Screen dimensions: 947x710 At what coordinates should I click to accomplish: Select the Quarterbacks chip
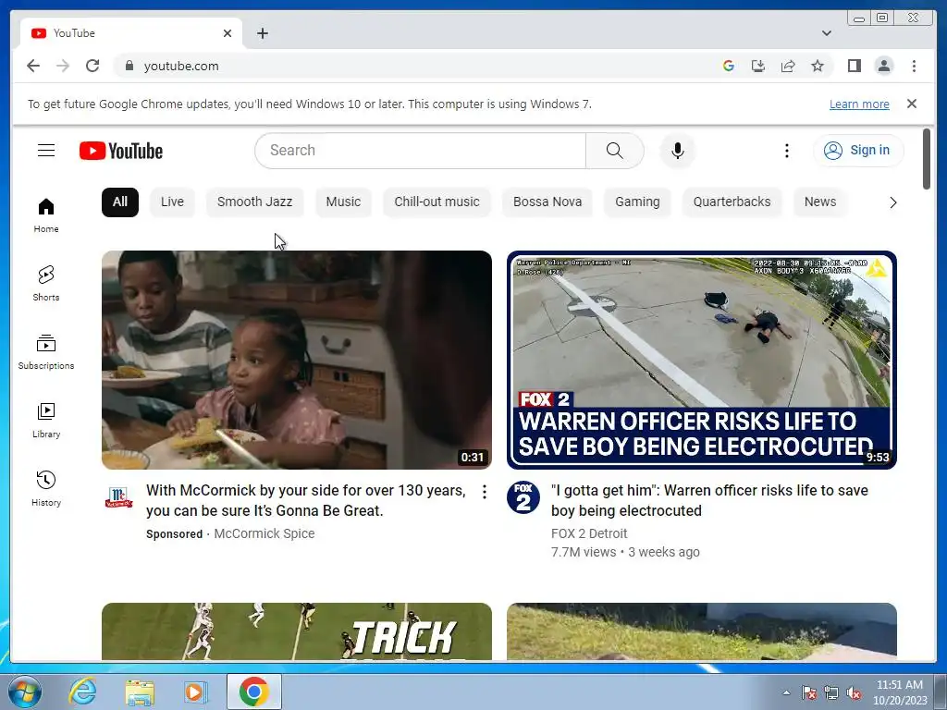(732, 202)
